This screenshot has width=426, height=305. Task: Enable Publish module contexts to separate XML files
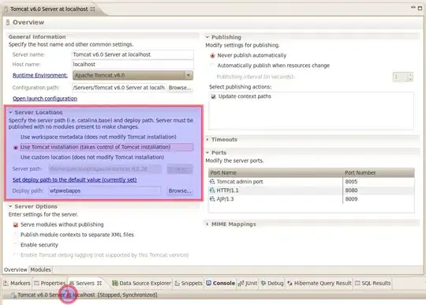click(x=16, y=235)
